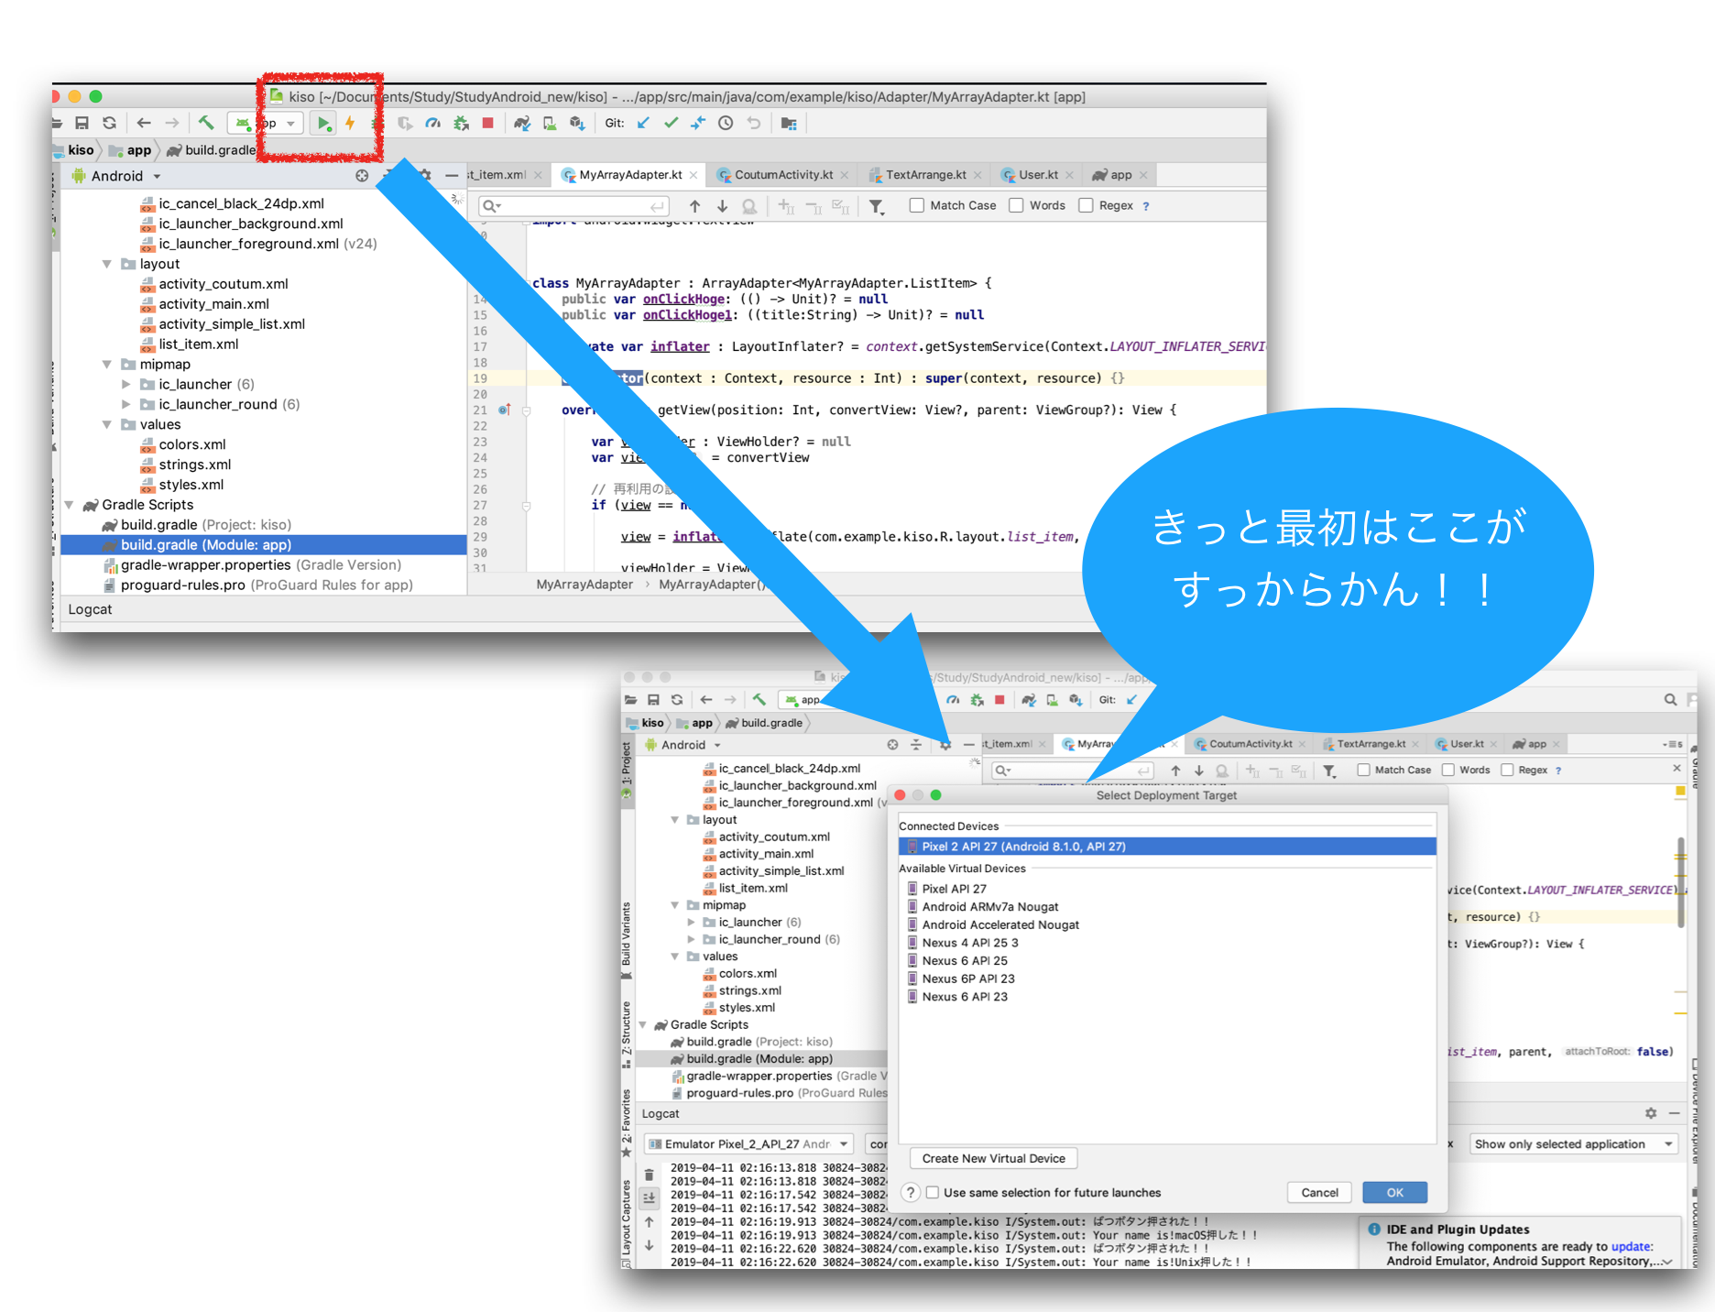
Task: Click the gear settings icon in lower Project panel
Action: tap(945, 745)
